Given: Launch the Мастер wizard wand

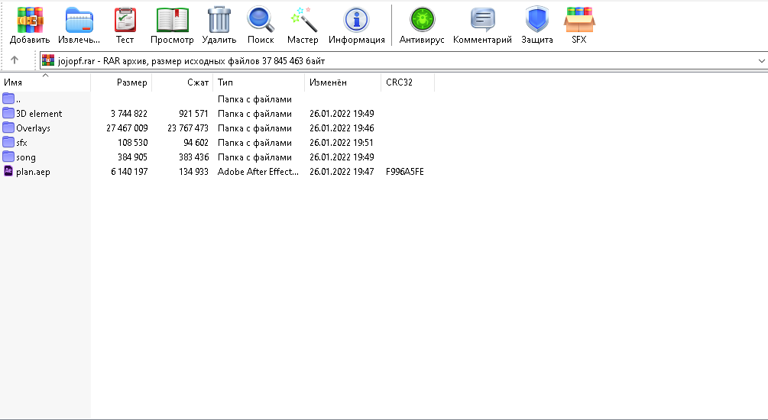Looking at the screenshot, I should coord(303,20).
